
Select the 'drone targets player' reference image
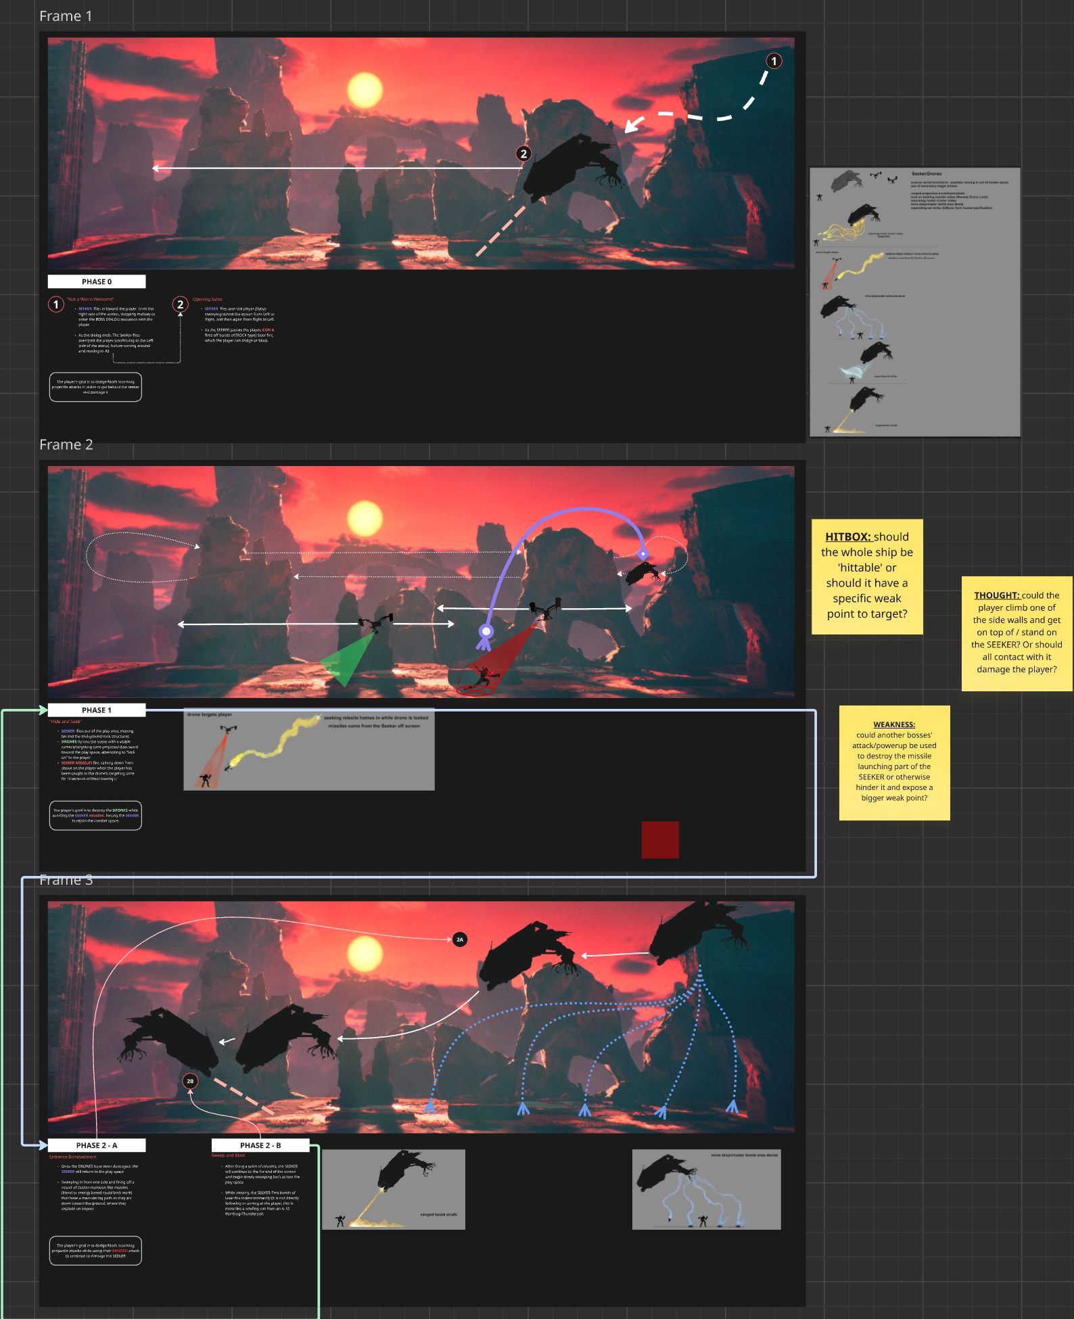click(x=309, y=749)
